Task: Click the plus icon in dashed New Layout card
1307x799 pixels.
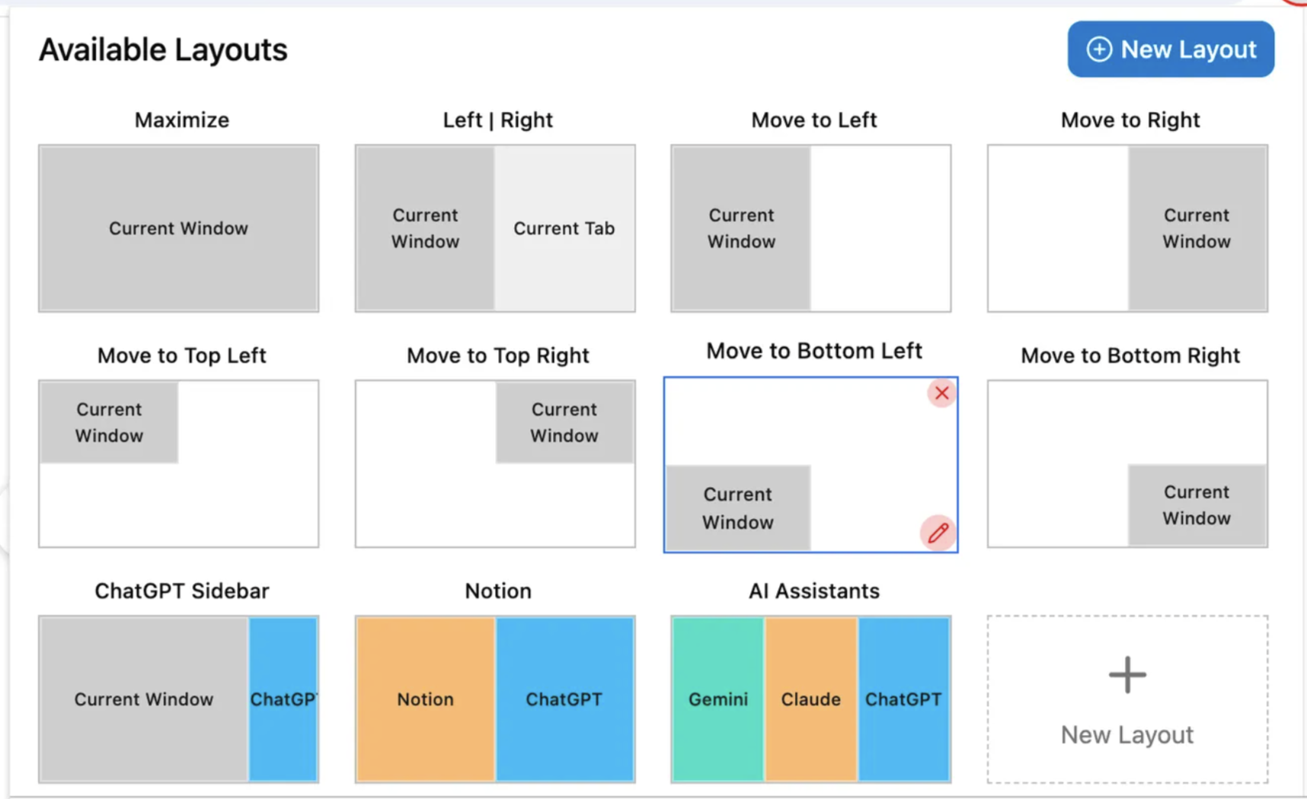Action: (x=1127, y=675)
